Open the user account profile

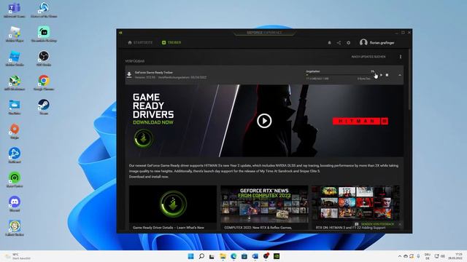377,42
